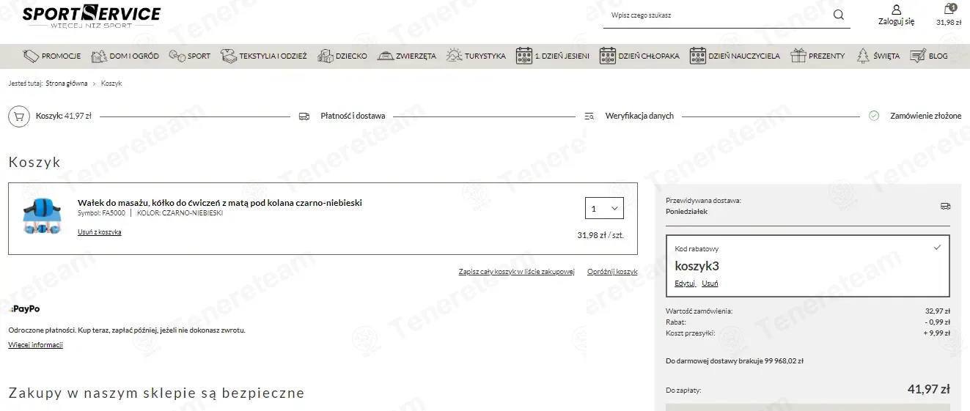This screenshot has width=970, height=411.
Task: Click the search input field
Action: [x=717, y=15]
